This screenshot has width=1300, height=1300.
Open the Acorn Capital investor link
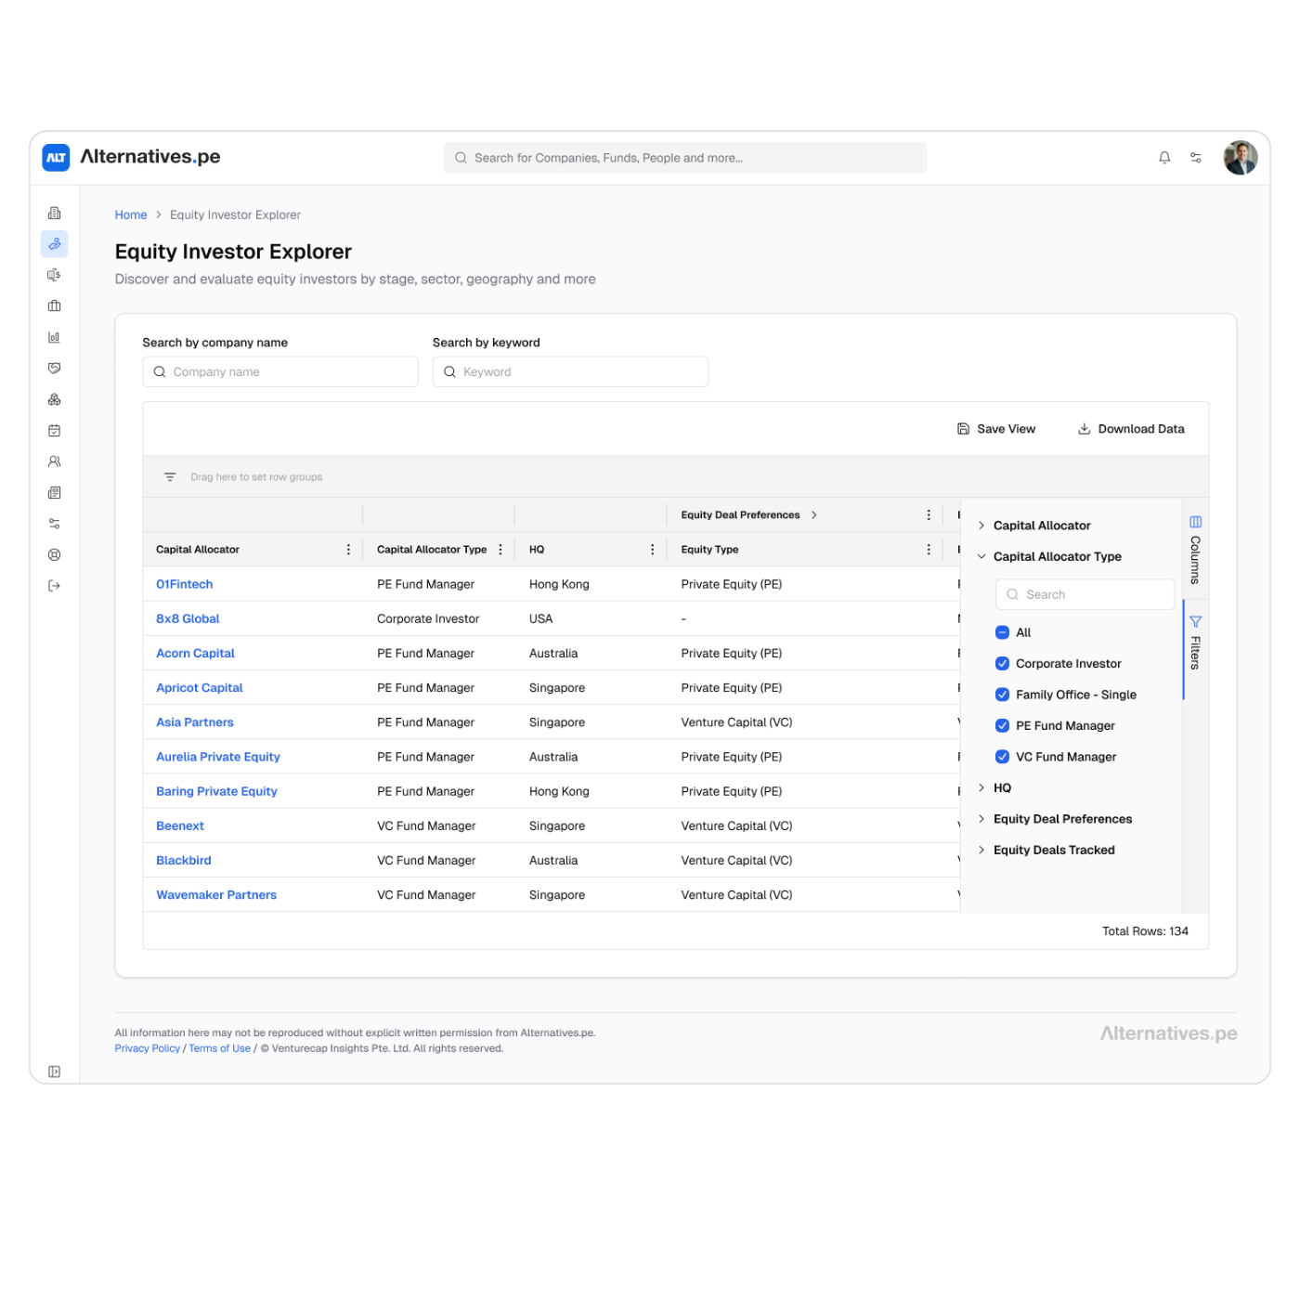[195, 654]
